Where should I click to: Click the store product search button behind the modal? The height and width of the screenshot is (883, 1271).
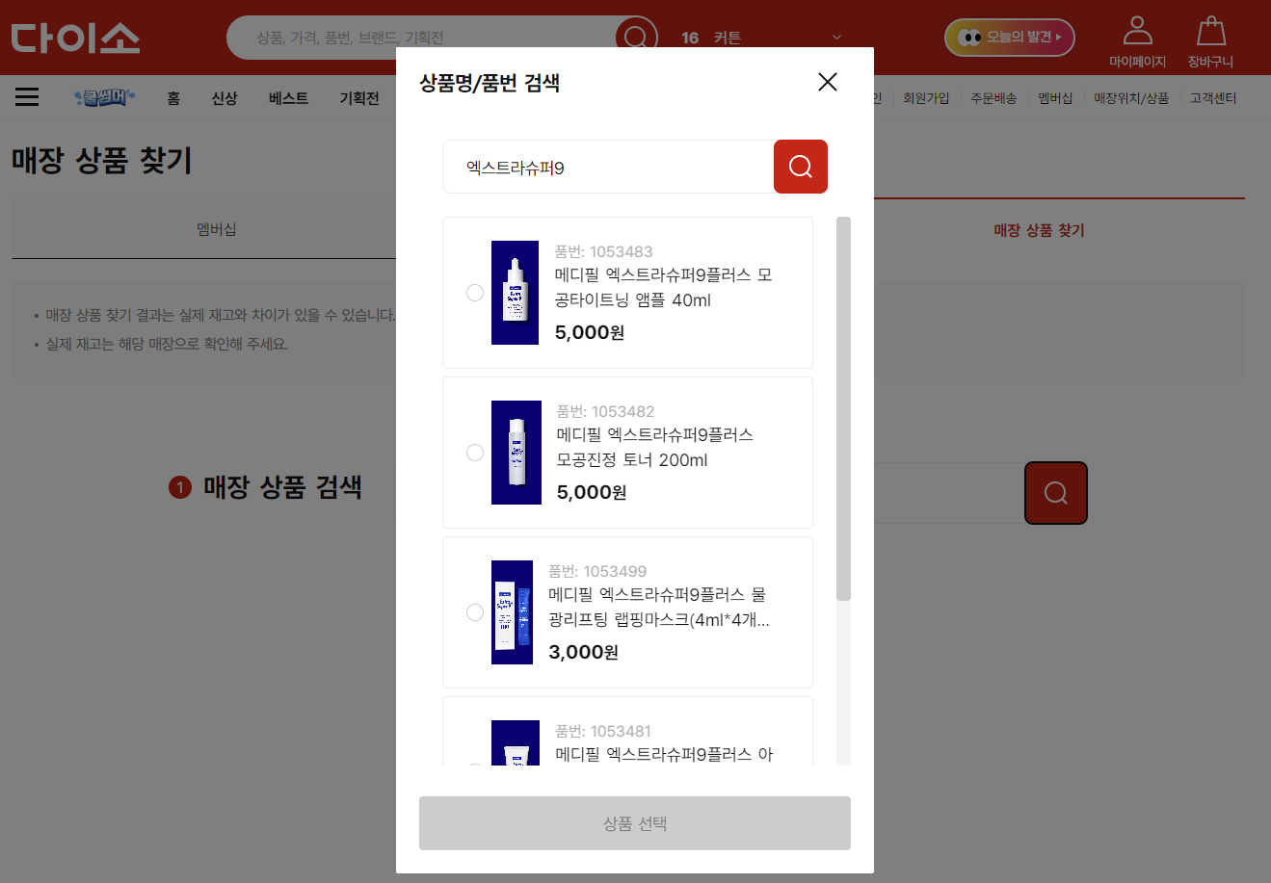[1055, 493]
